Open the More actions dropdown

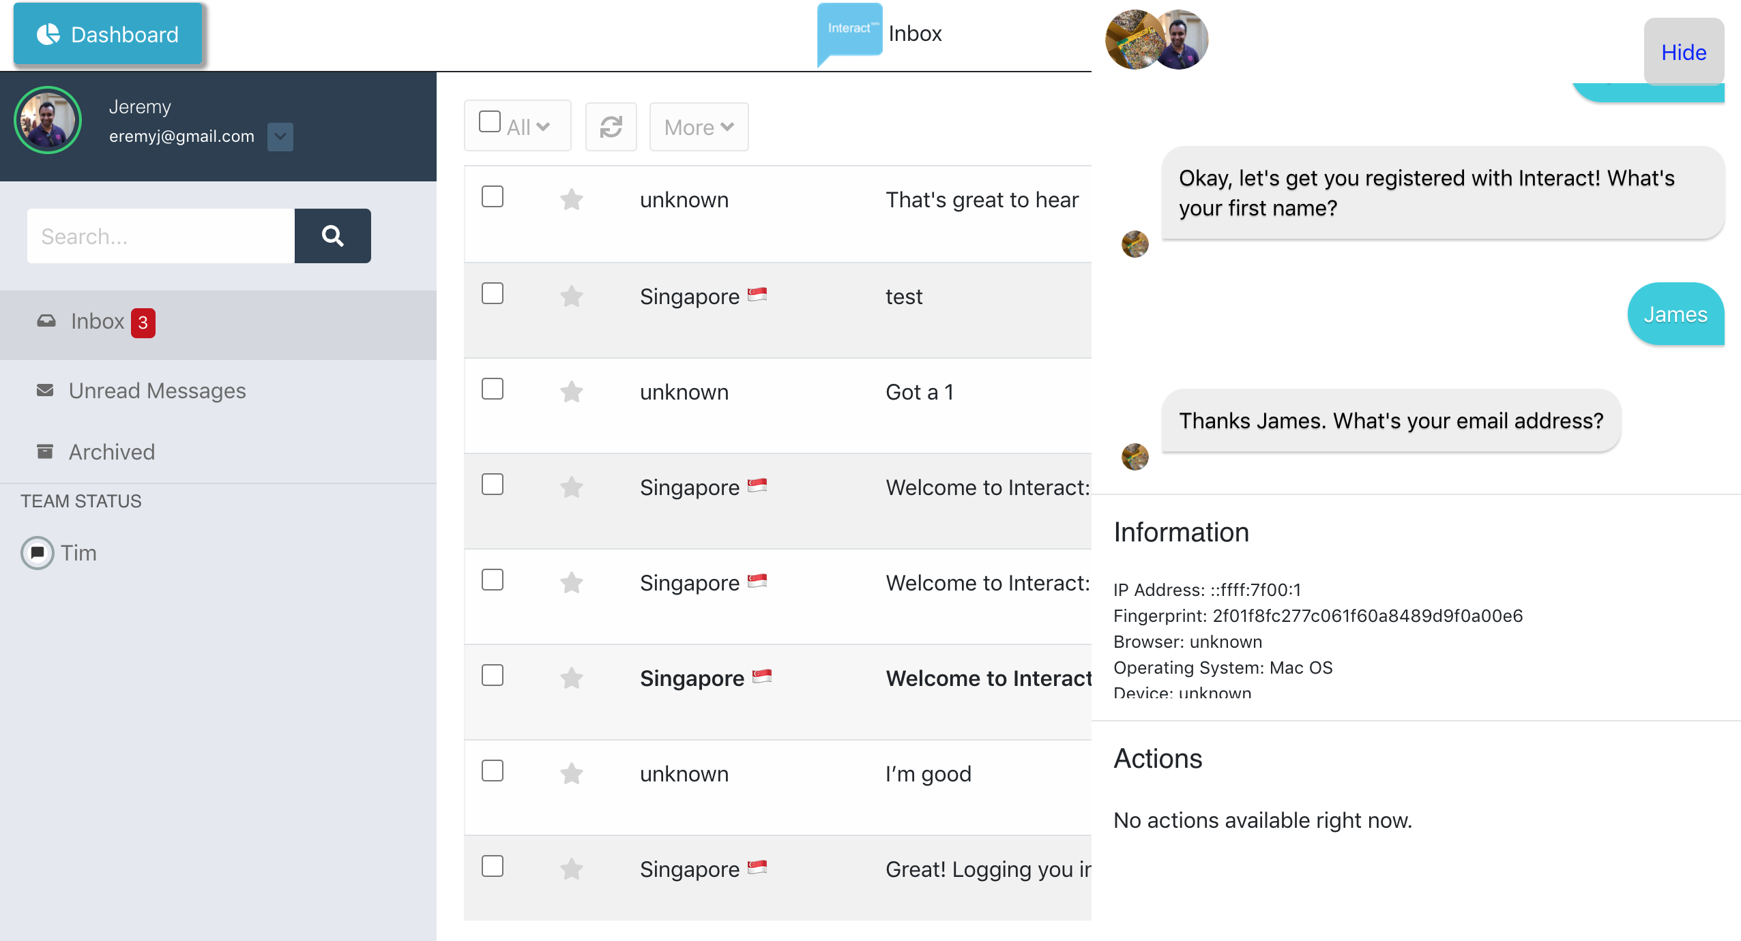tap(699, 127)
